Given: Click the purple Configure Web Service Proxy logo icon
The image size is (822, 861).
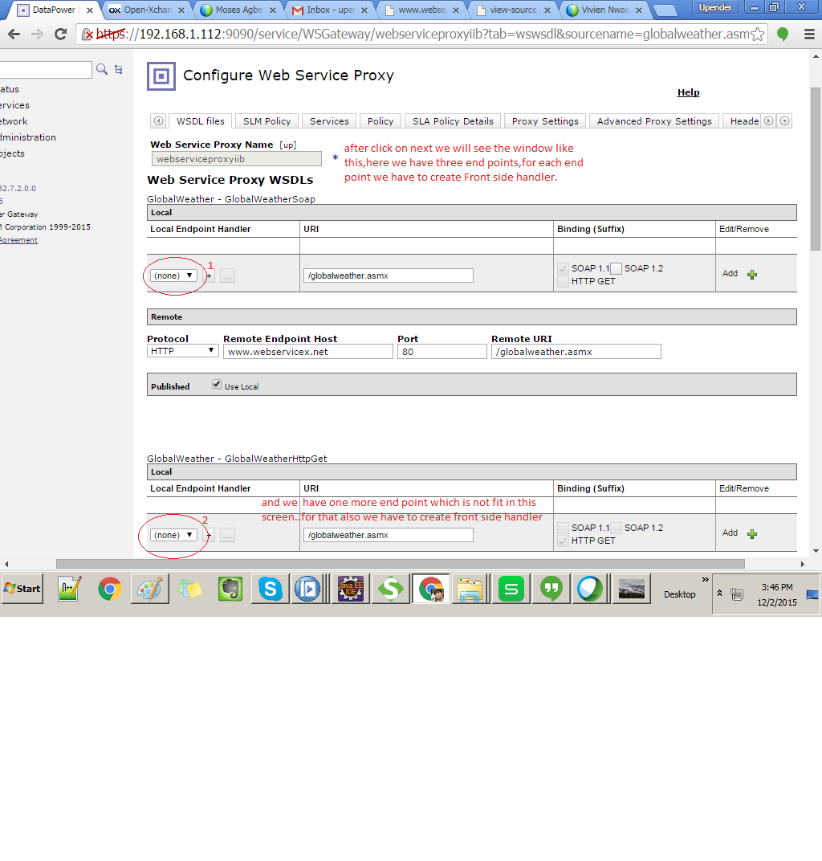Looking at the screenshot, I should 161,75.
